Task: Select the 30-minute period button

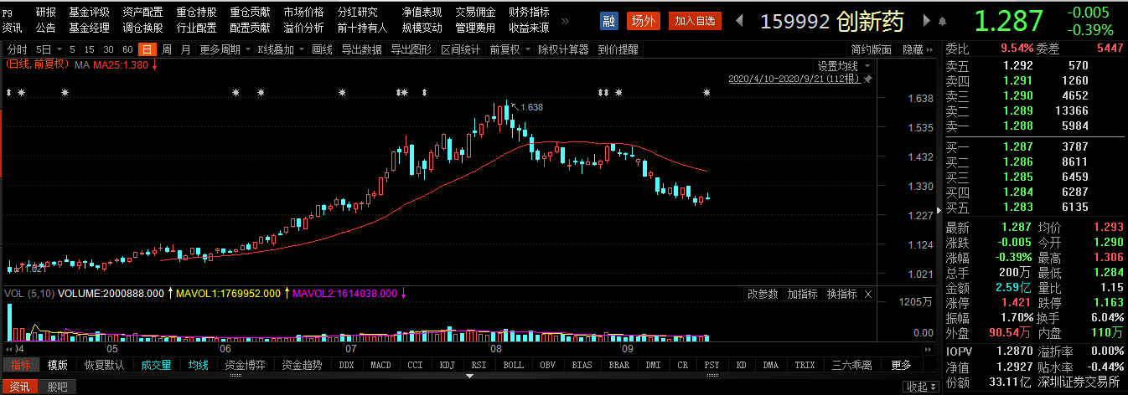Action: tap(109, 50)
